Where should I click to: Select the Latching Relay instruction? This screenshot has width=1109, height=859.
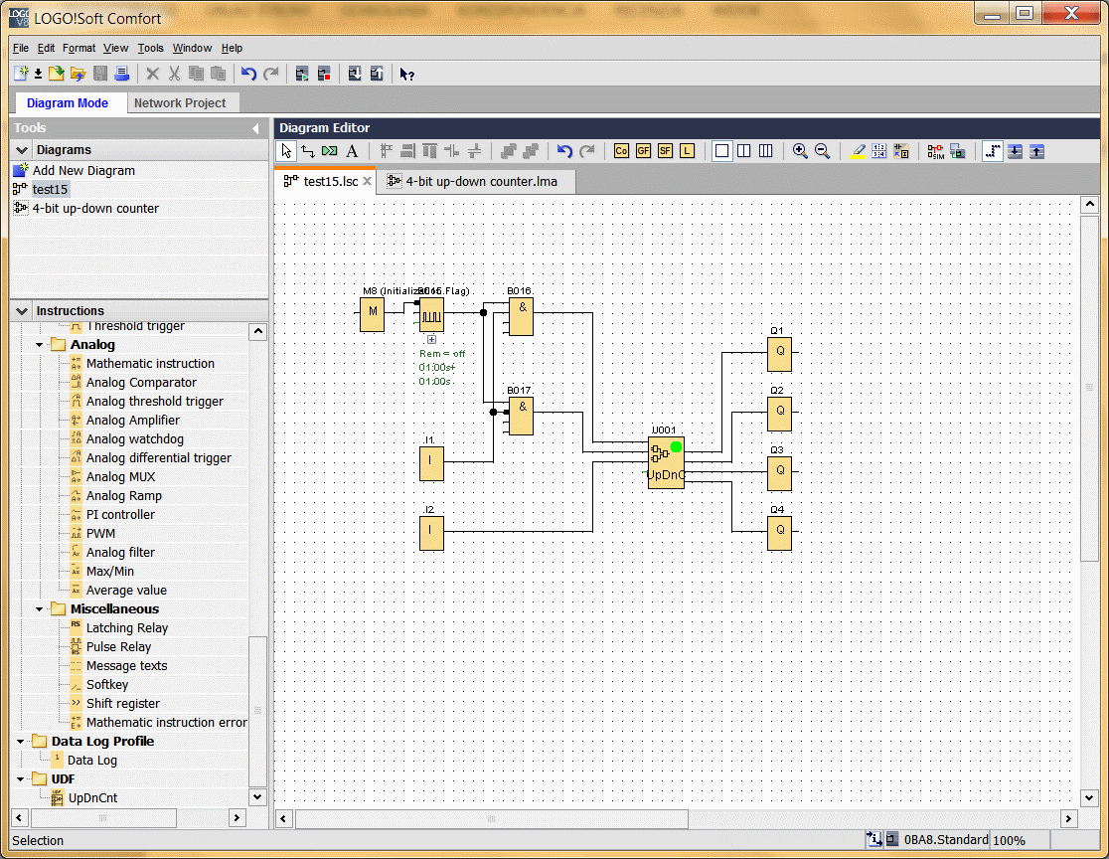127,628
